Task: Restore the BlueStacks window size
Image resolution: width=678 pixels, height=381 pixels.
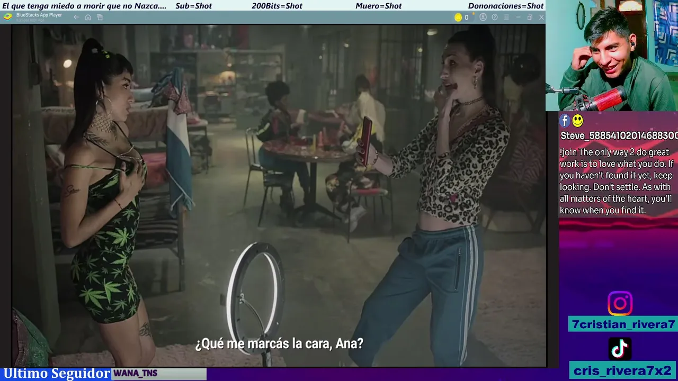Action: tap(530, 17)
